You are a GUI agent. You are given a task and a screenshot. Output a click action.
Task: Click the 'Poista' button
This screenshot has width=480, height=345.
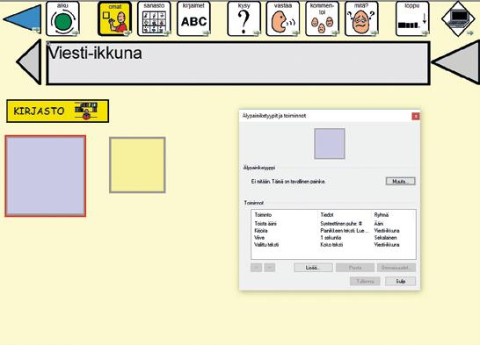coord(355,268)
